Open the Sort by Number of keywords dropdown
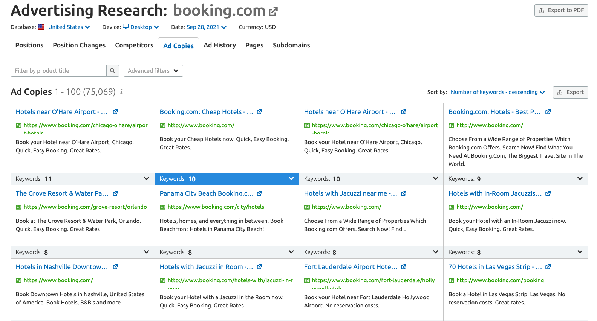 (x=497, y=92)
